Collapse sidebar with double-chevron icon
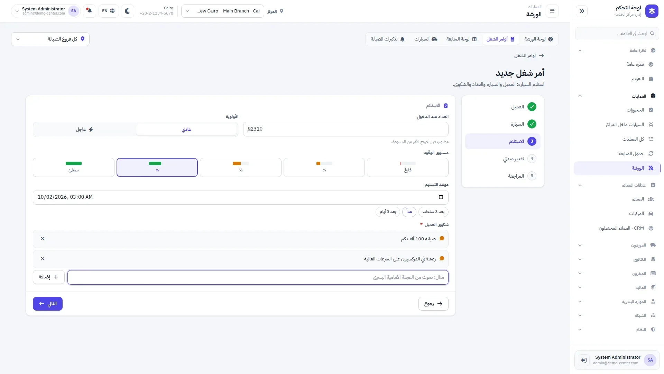The width and height of the screenshot is (664, 374). tap(582, 11)
